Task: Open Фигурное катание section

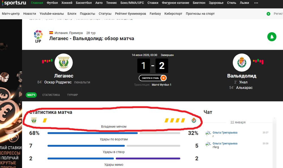Action: (x=175, y=3)
